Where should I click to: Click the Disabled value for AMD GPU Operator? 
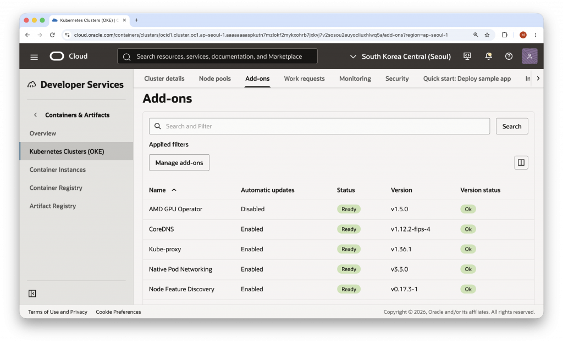(x=253, y=209)
